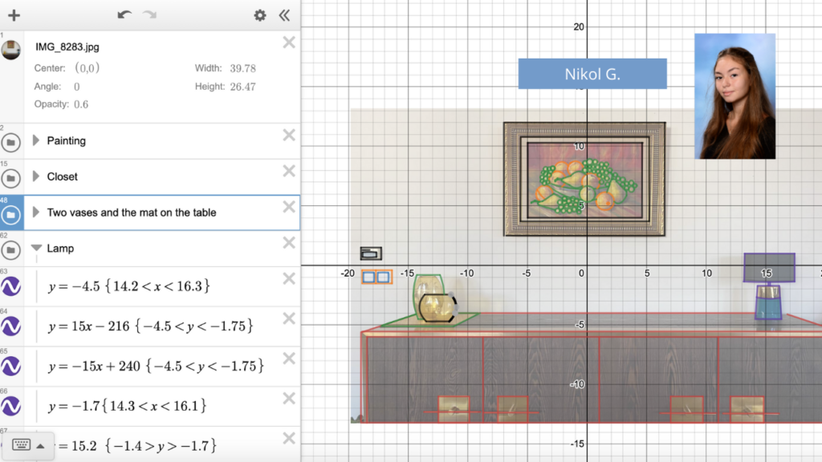Edit the image Angle value 0
The width and height of the screenshot is (822, 462).
(76, 87)
